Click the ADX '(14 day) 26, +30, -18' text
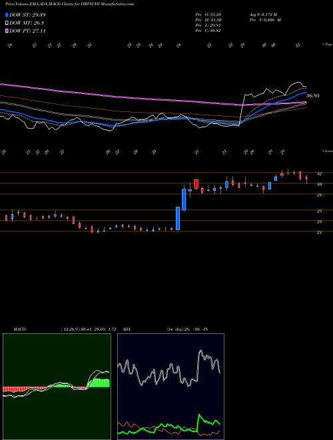333x440 pixels. point(187,329)
